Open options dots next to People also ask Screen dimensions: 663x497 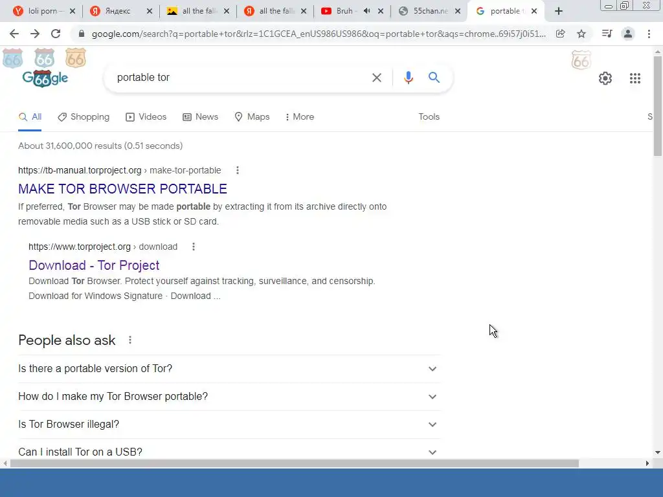point(129,340)
